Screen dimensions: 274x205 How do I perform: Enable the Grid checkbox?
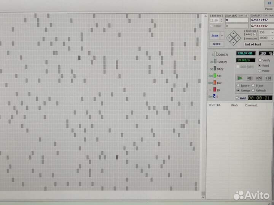237,98
